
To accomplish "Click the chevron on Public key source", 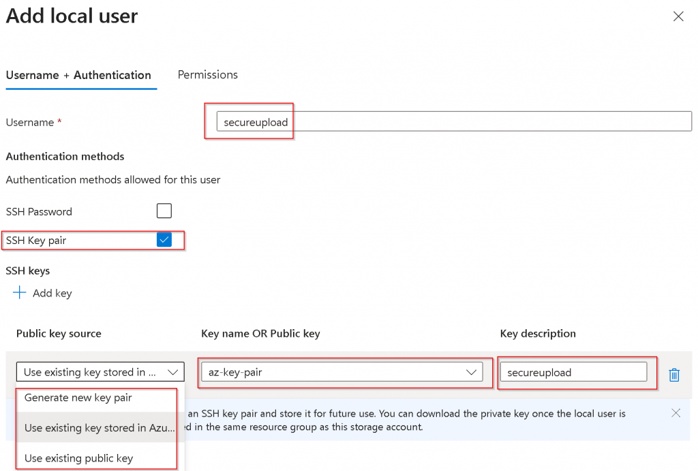I will pyautogui.click(x=172, y=372).
